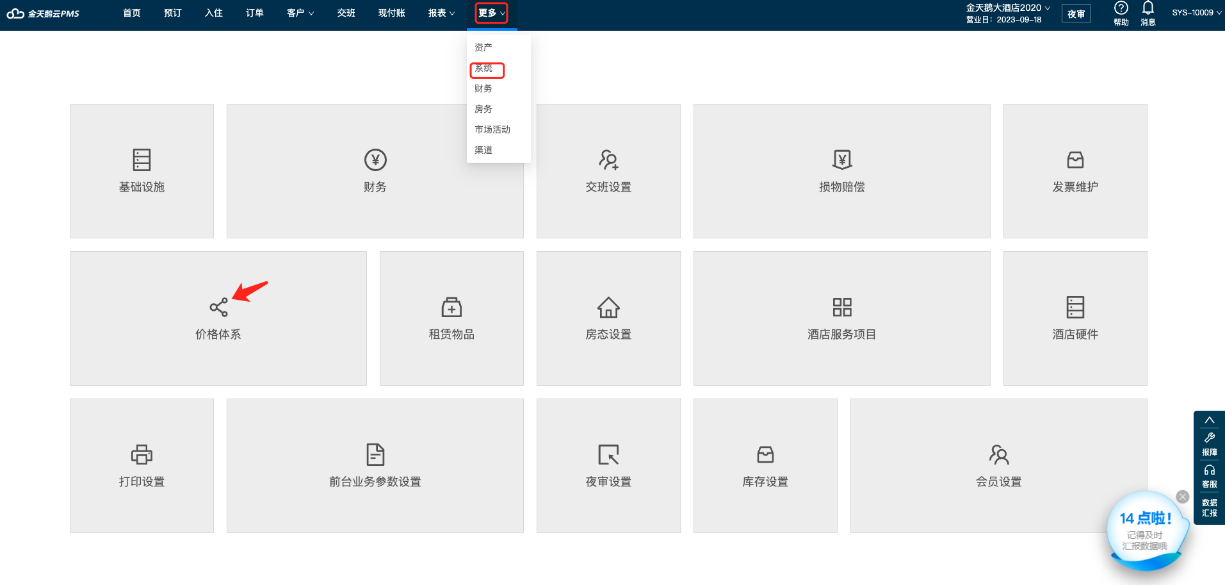
Task: Open the 租赁物品 bag icon
Action: pos(451,307)
